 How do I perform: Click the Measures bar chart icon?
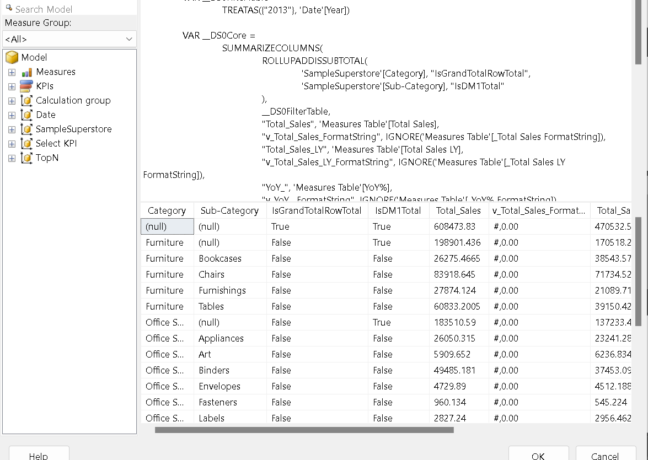click(x=26, y=72)
